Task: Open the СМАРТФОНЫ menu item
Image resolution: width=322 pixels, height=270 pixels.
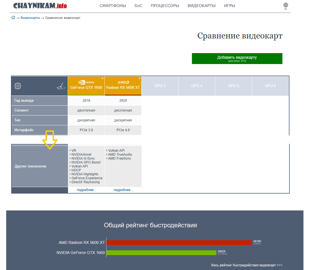Action: (113, 6)
